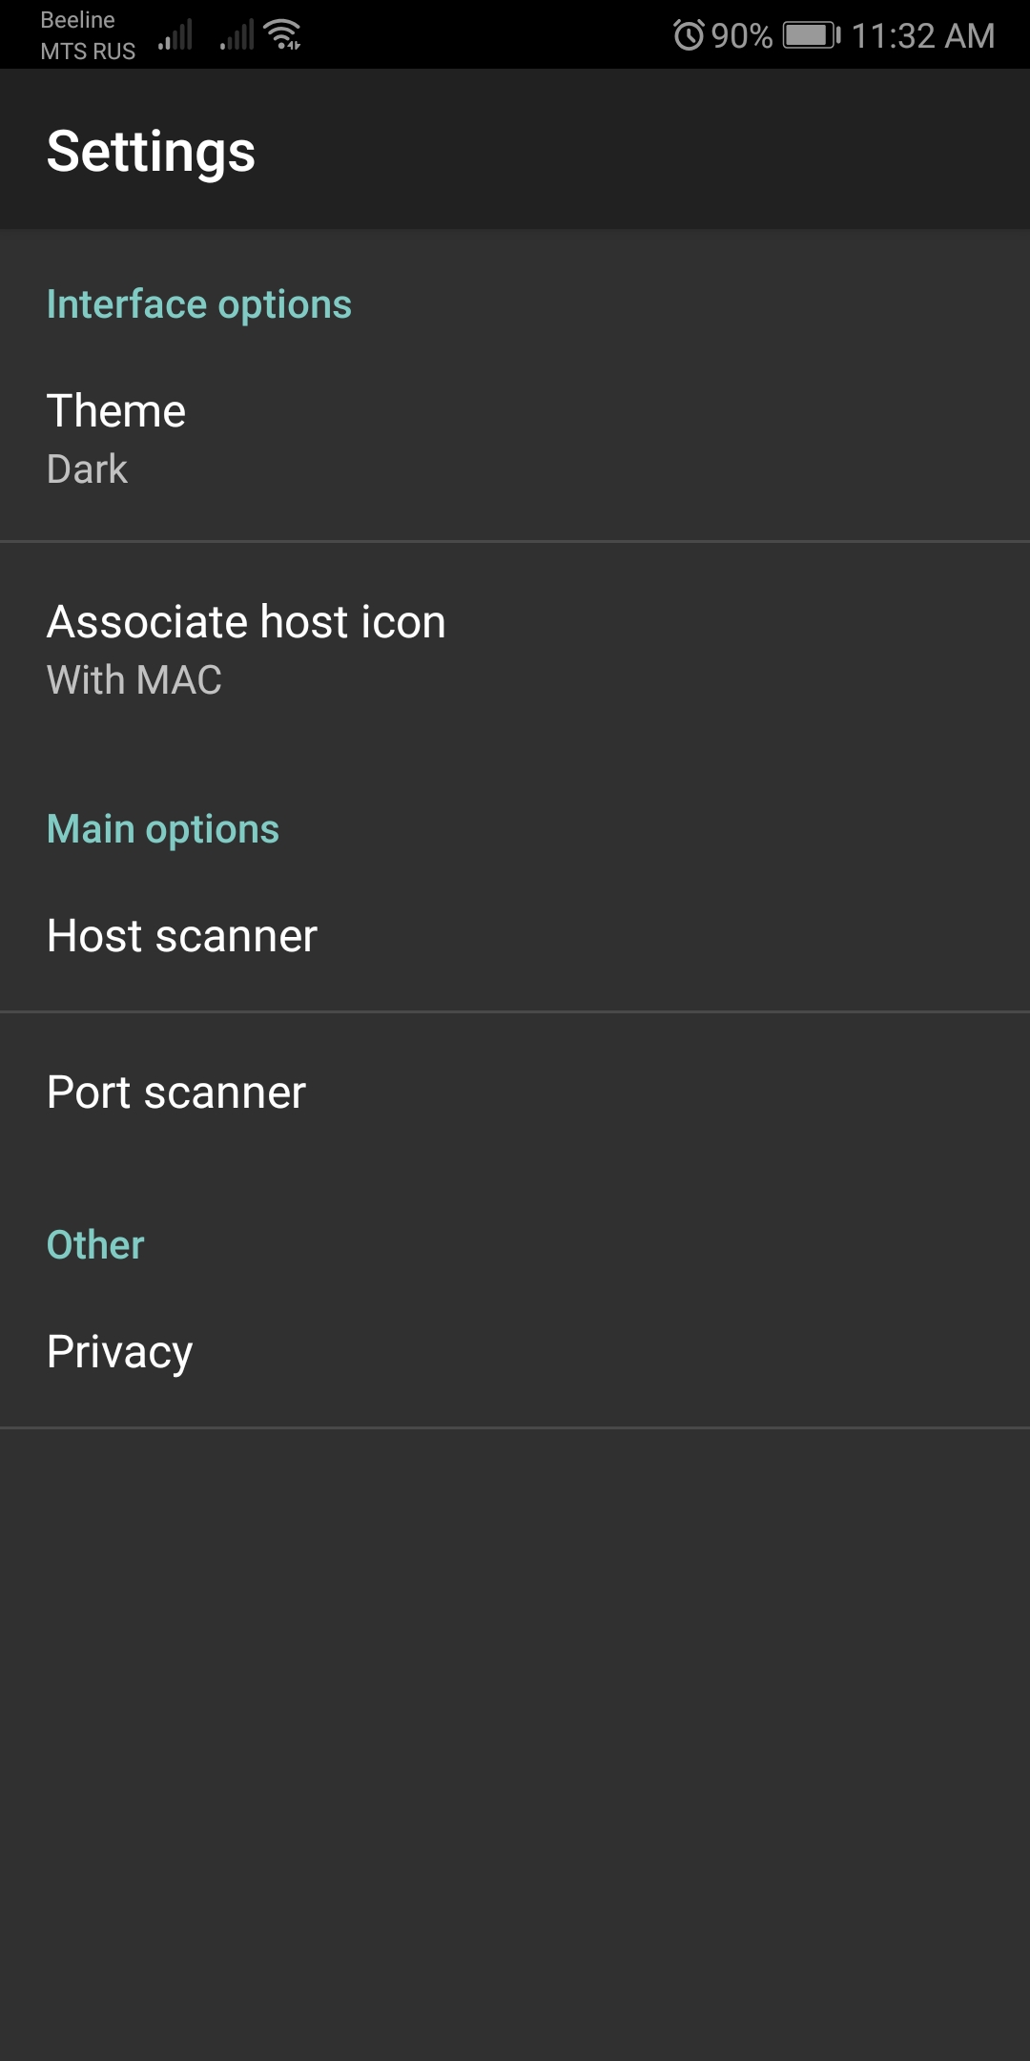Tap the Wi-Fi status icon
Viewport: 1030px width, 2061px height.
point(283,34)
